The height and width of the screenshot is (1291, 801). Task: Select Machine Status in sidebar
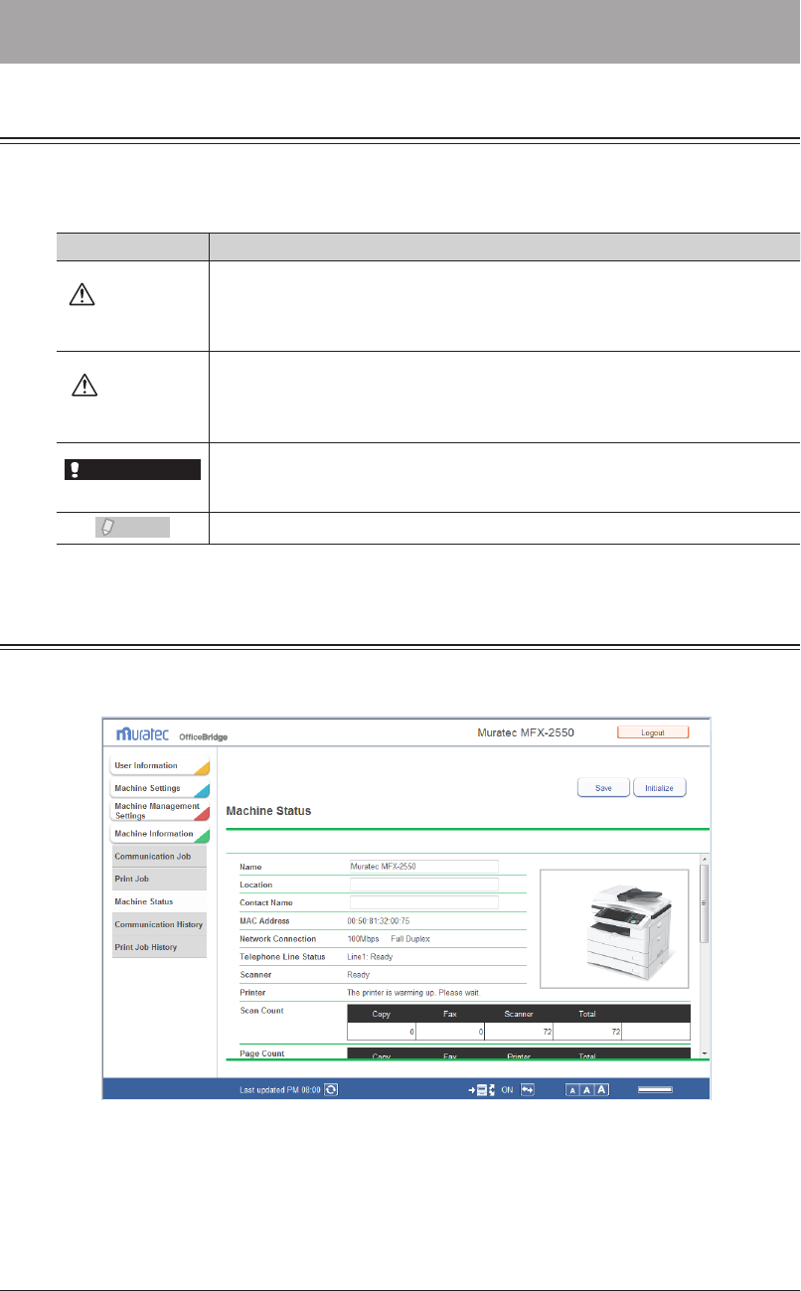pyautogui.click(x=158, y=901)
